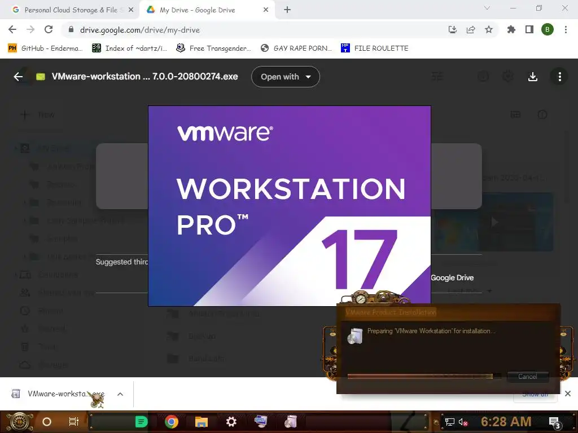Open the 6:28 AM clock flyout
Image resolution: width=578 pixels, height=433 pixels.
(506, 422)
